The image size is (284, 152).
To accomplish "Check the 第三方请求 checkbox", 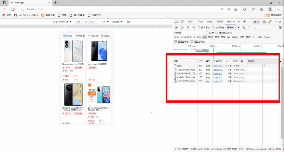I will pyautogui.click(x=192, y=41).
